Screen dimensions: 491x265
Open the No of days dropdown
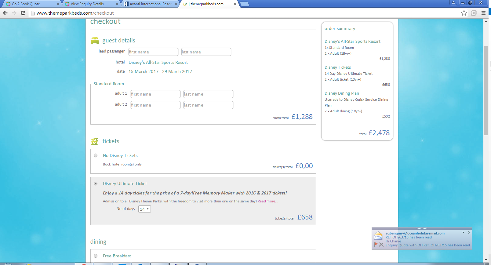(144, 209)
